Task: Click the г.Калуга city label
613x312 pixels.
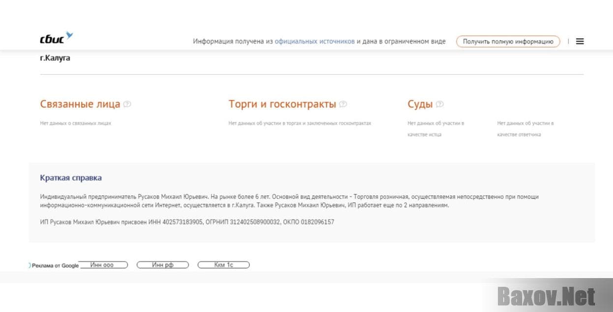Action: tap(55, 58)
